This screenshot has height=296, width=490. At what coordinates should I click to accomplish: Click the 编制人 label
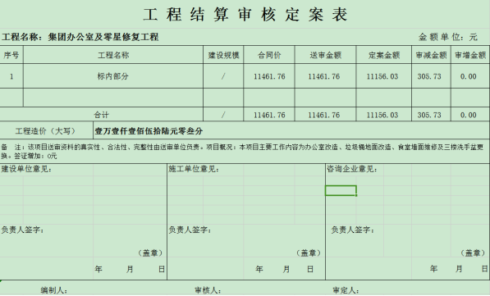click(x=54, y=290)
